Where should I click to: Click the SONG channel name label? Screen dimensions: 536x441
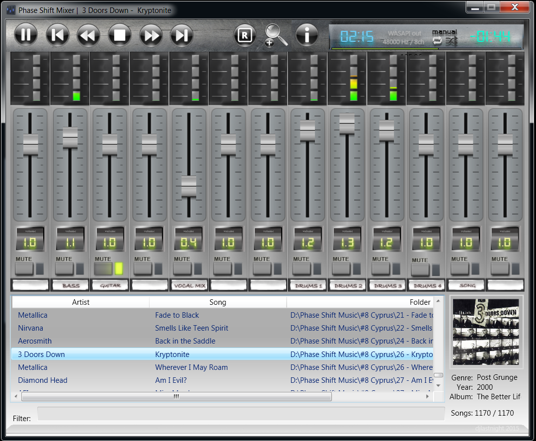466,285
